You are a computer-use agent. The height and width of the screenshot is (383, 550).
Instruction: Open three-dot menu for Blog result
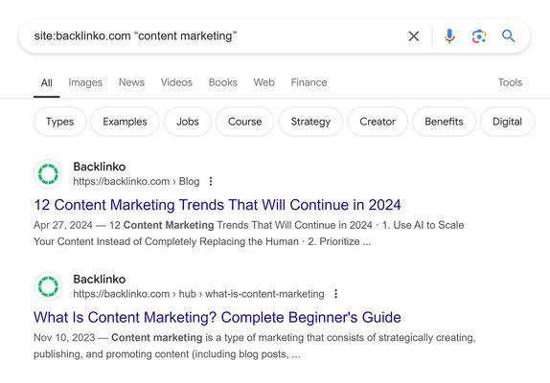click(211, 181)
